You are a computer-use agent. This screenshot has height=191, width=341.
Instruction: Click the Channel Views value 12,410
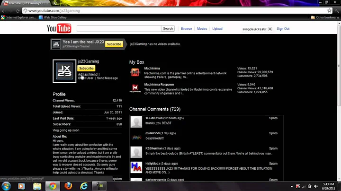117,101
